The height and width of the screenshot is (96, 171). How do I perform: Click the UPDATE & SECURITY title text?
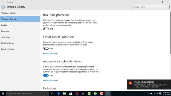16,7
